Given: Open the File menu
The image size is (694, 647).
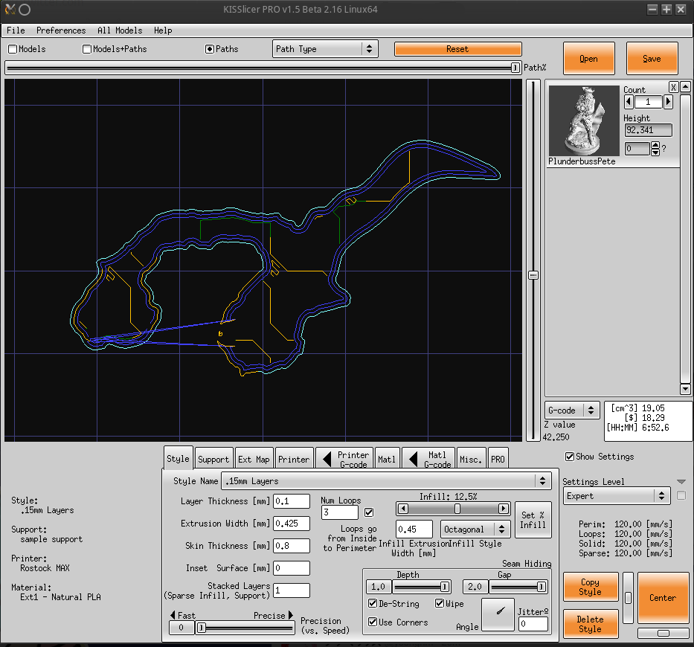Looking at the screenshot, I should (16, 30).
